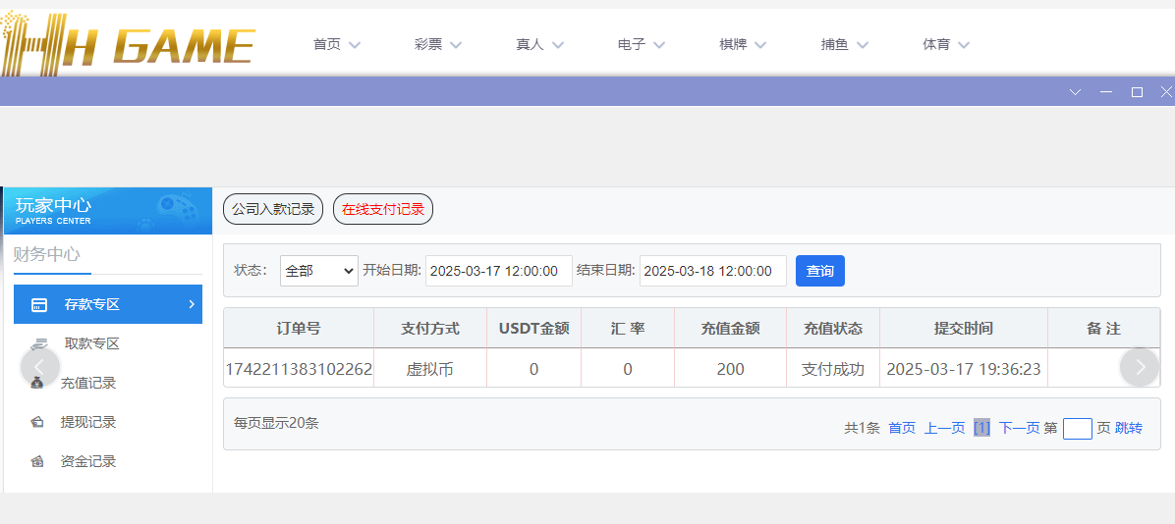Click the fund records icon

point(38,462)
